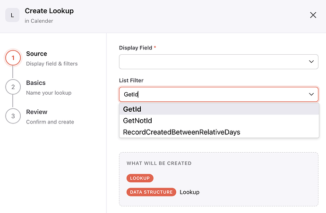The width and height of the screenshot is (326, 213).
Task: Click the DATA STRUCTURE badge
Action: [151, 192]
